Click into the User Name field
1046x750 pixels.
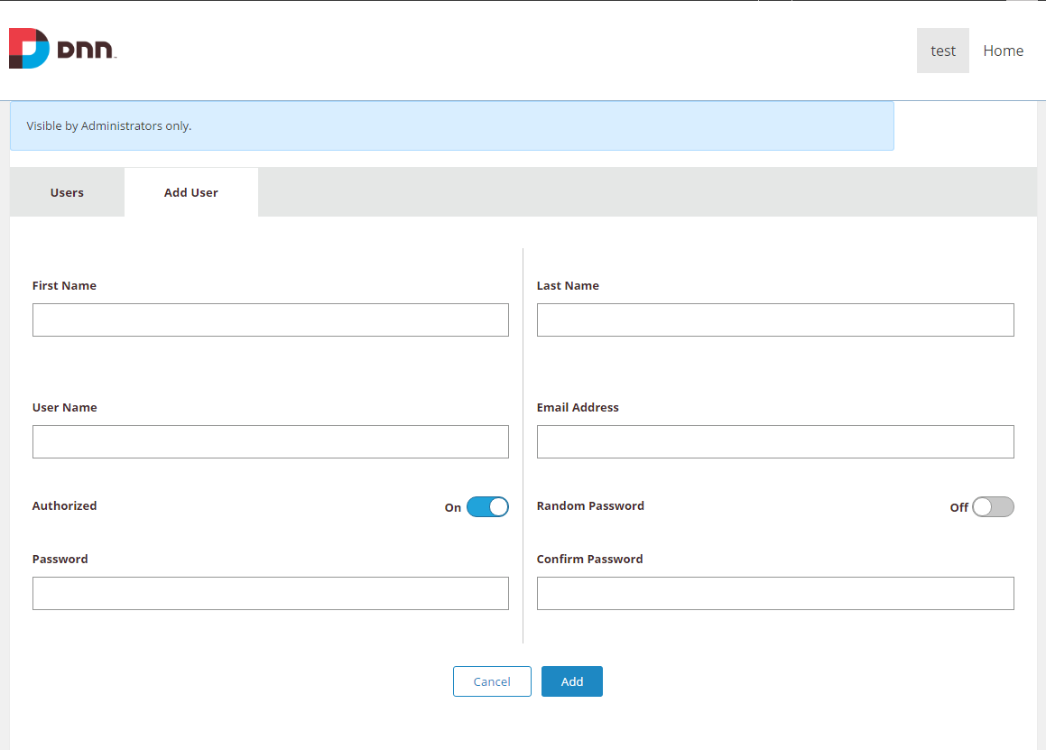pos(270,442)
